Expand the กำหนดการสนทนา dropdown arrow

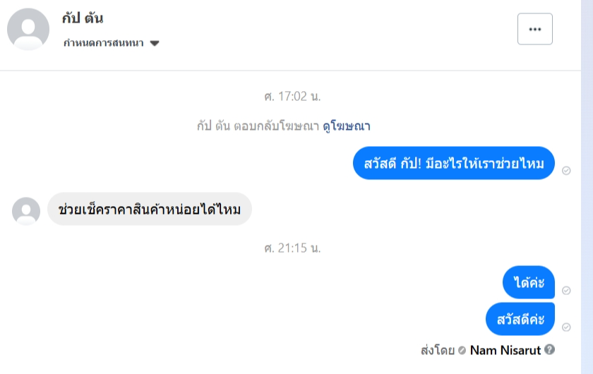[x=155, y=43]
